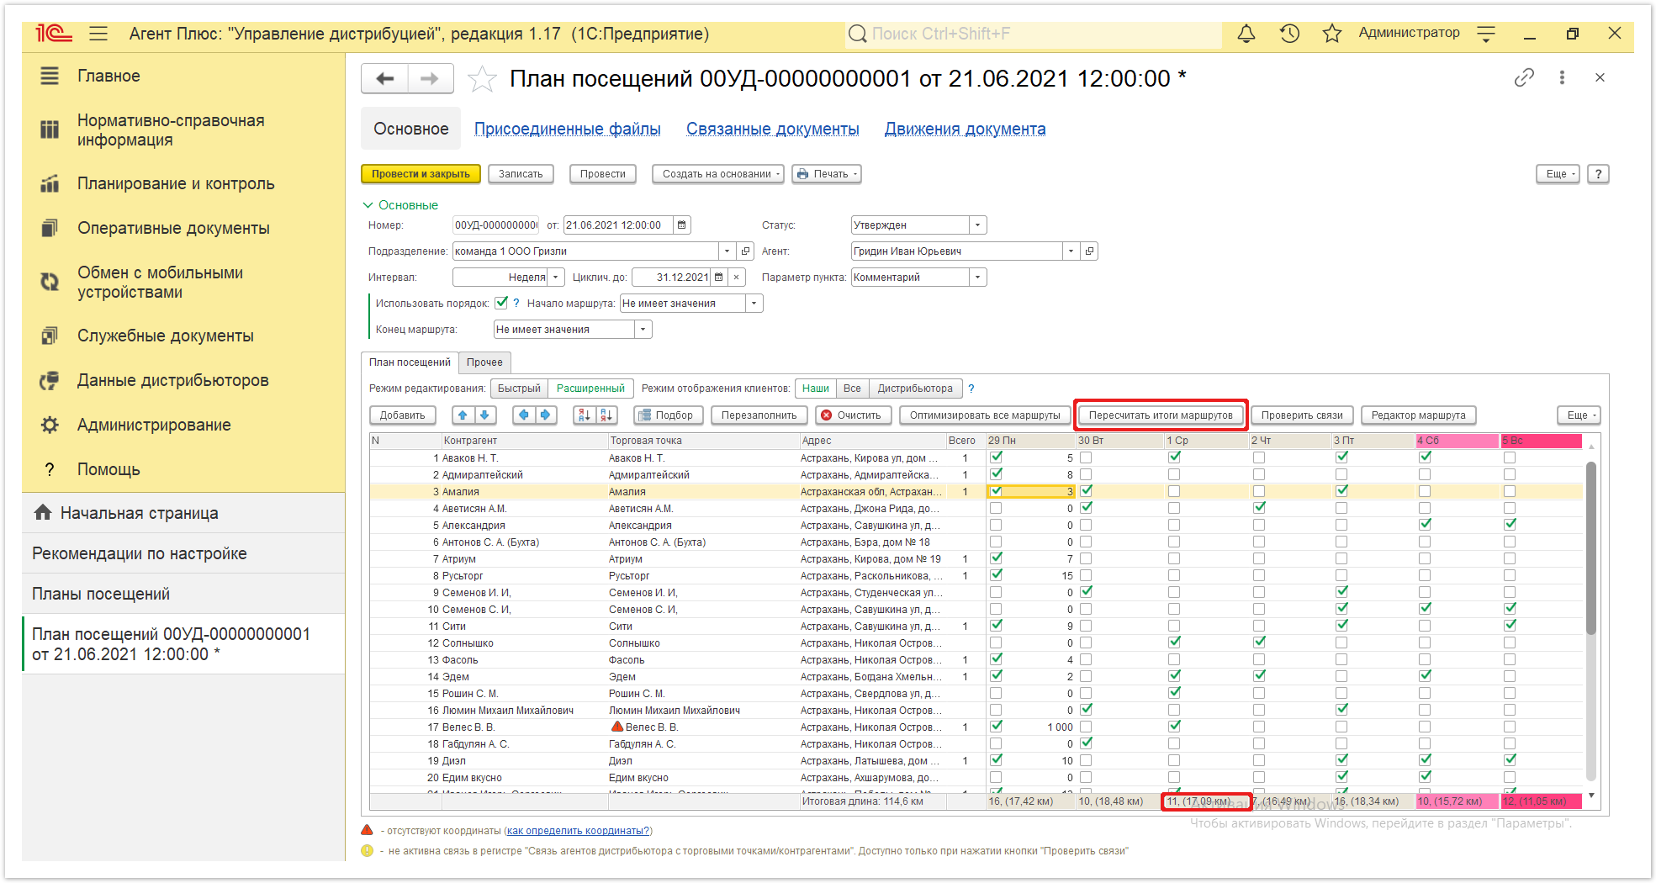Collapse the 'Основные' section
1656x883 pixels.
[x=368, y=205]
